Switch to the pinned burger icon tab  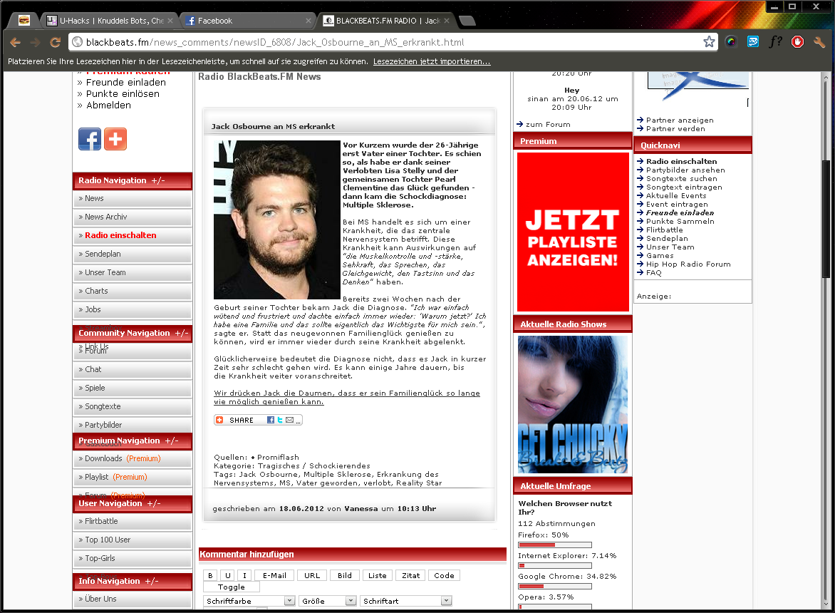pyautogui.click(x=24, y=20)
